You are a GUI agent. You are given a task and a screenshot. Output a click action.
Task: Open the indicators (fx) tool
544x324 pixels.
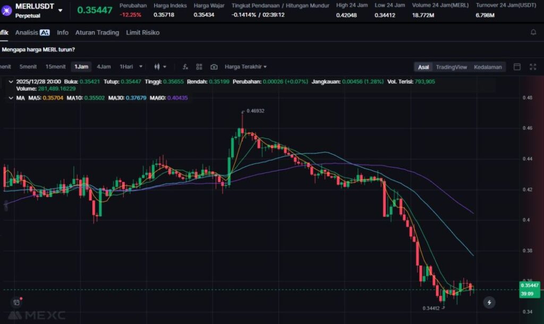(185, 67)
